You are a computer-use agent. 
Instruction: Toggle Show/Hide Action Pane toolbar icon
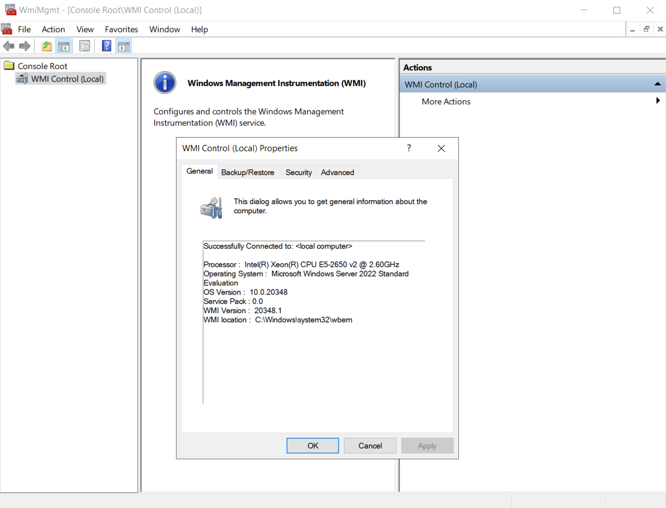[x=123, y=46]
